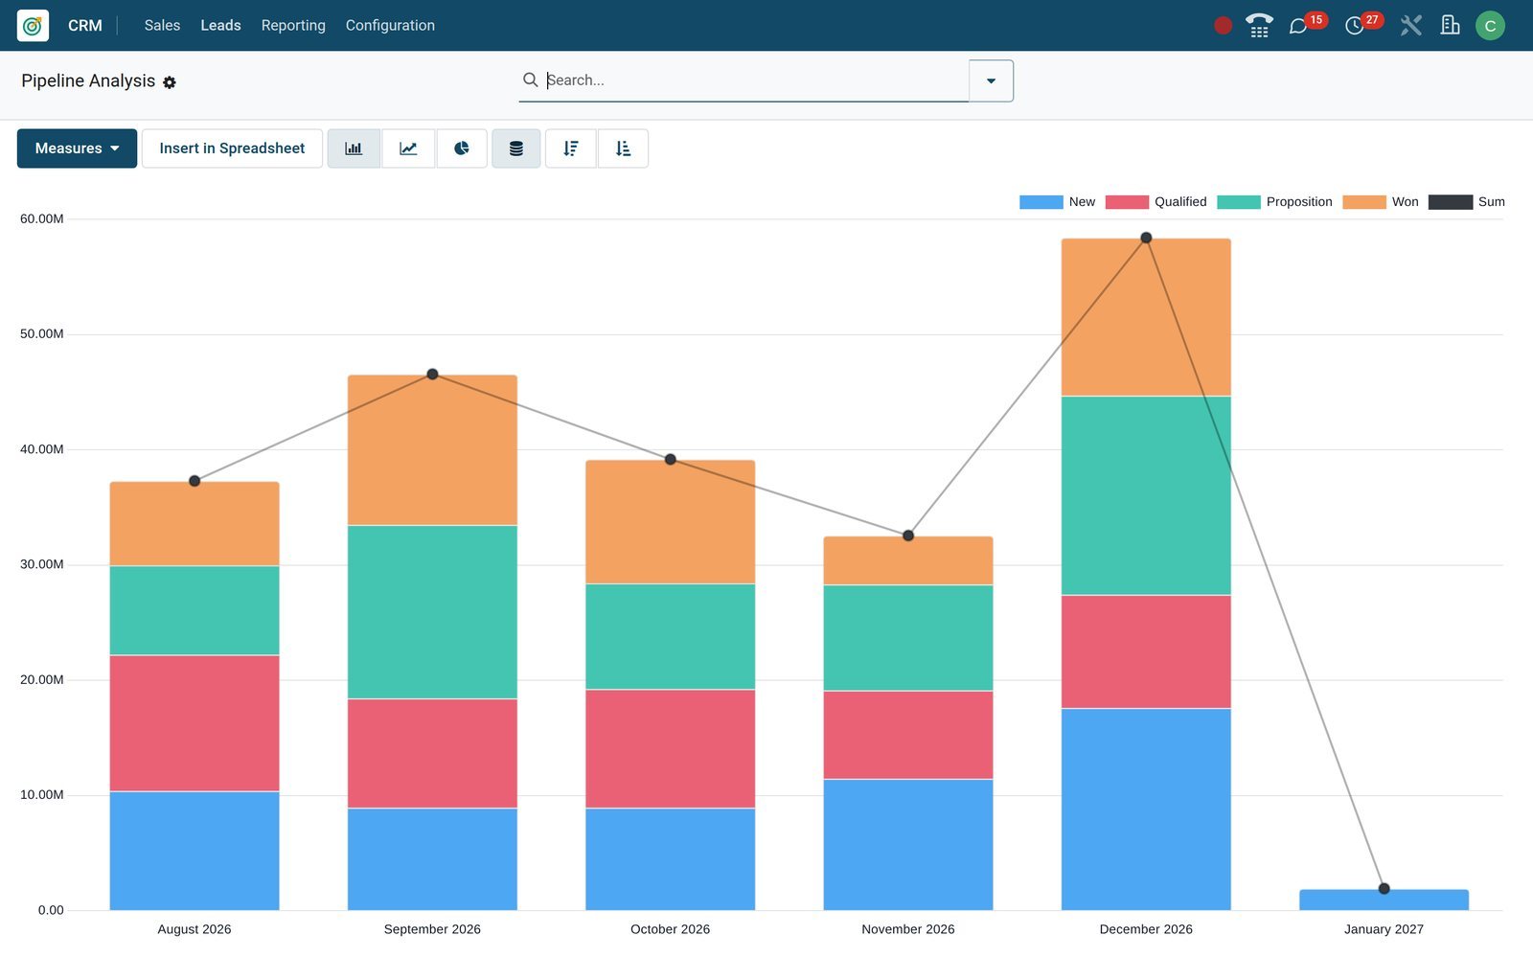Switch to pie chart view

click(462, 148)
